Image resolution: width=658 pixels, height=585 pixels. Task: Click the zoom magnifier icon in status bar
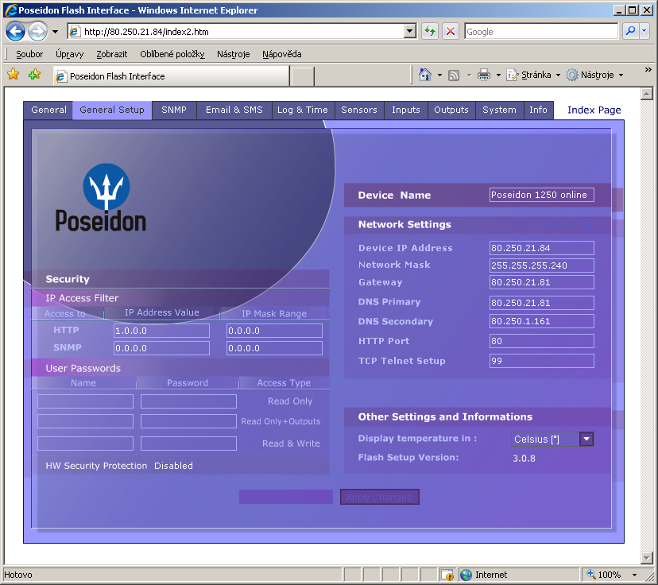click(591, 574)
